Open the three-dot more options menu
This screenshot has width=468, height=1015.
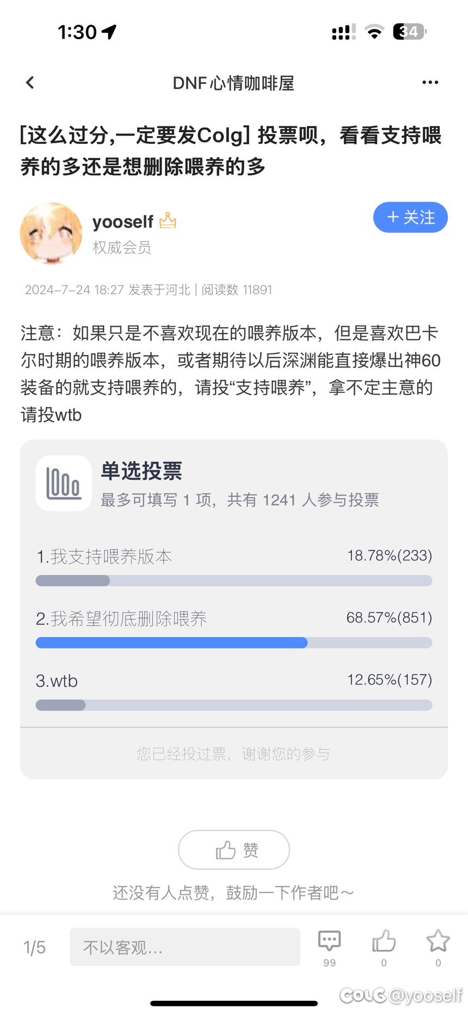pos(430,83)
